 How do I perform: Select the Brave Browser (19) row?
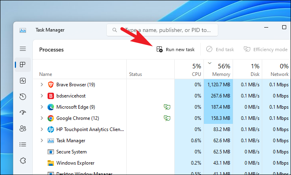pos(162,85)
